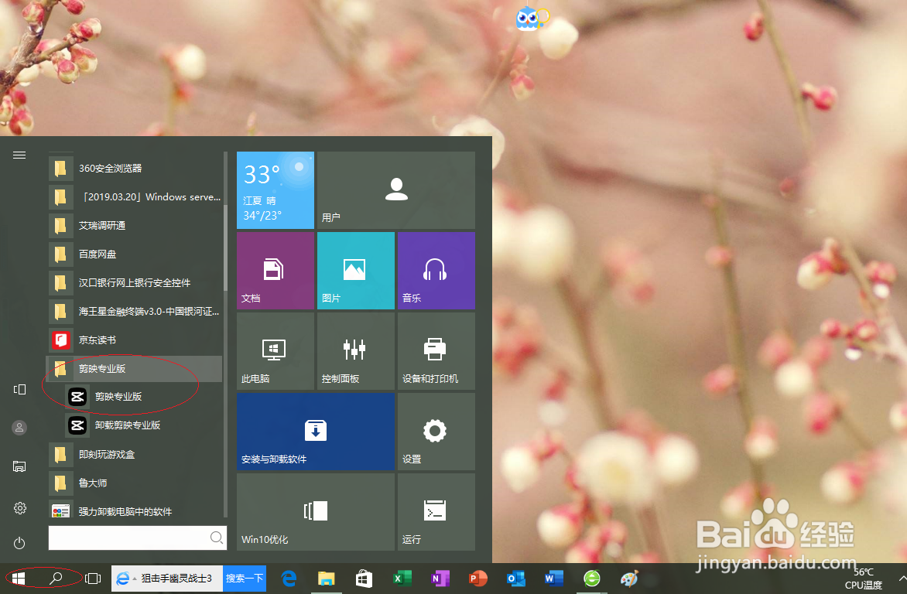Open the 此电脑 tile
Screen dimensions: 907x594
pyautogui.click(x=276, y=351)
